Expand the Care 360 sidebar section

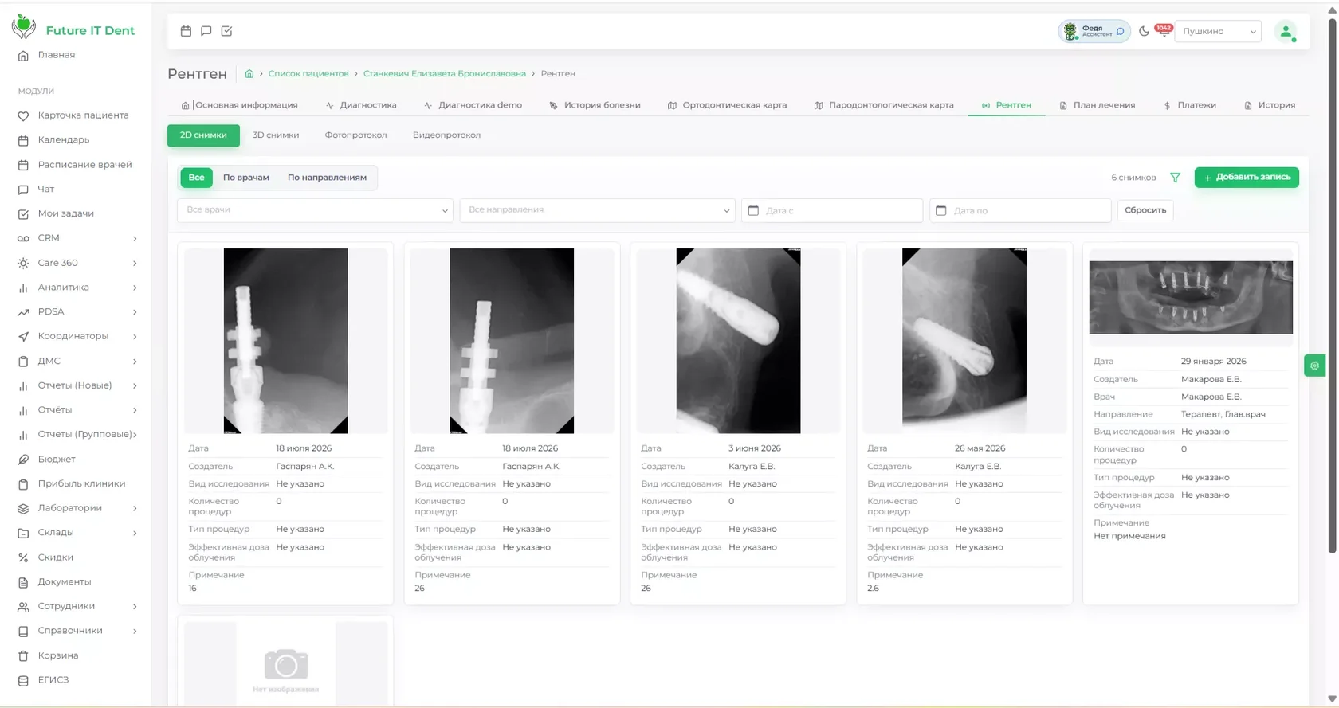tap(77, 263)
